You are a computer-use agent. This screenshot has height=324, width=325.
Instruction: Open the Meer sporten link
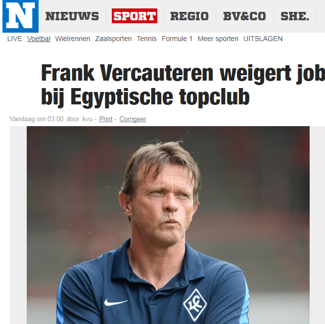[218, 39]
